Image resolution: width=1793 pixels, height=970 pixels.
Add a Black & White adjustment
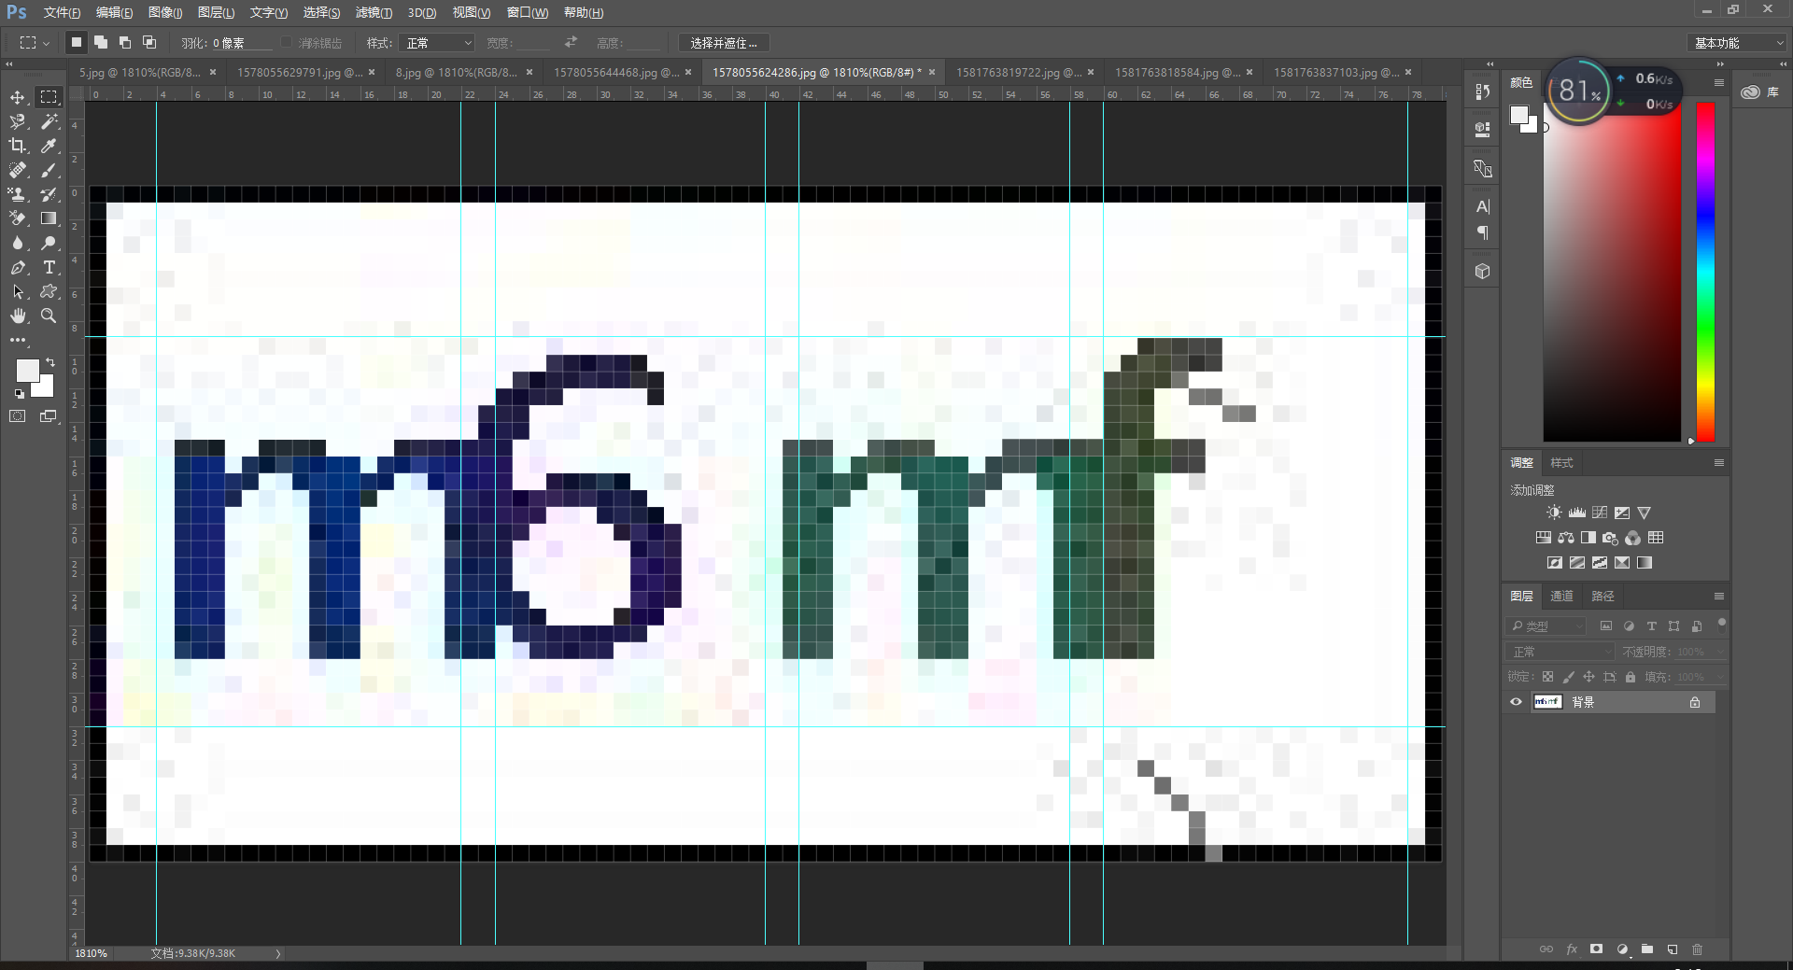(x=1588, y=538)
